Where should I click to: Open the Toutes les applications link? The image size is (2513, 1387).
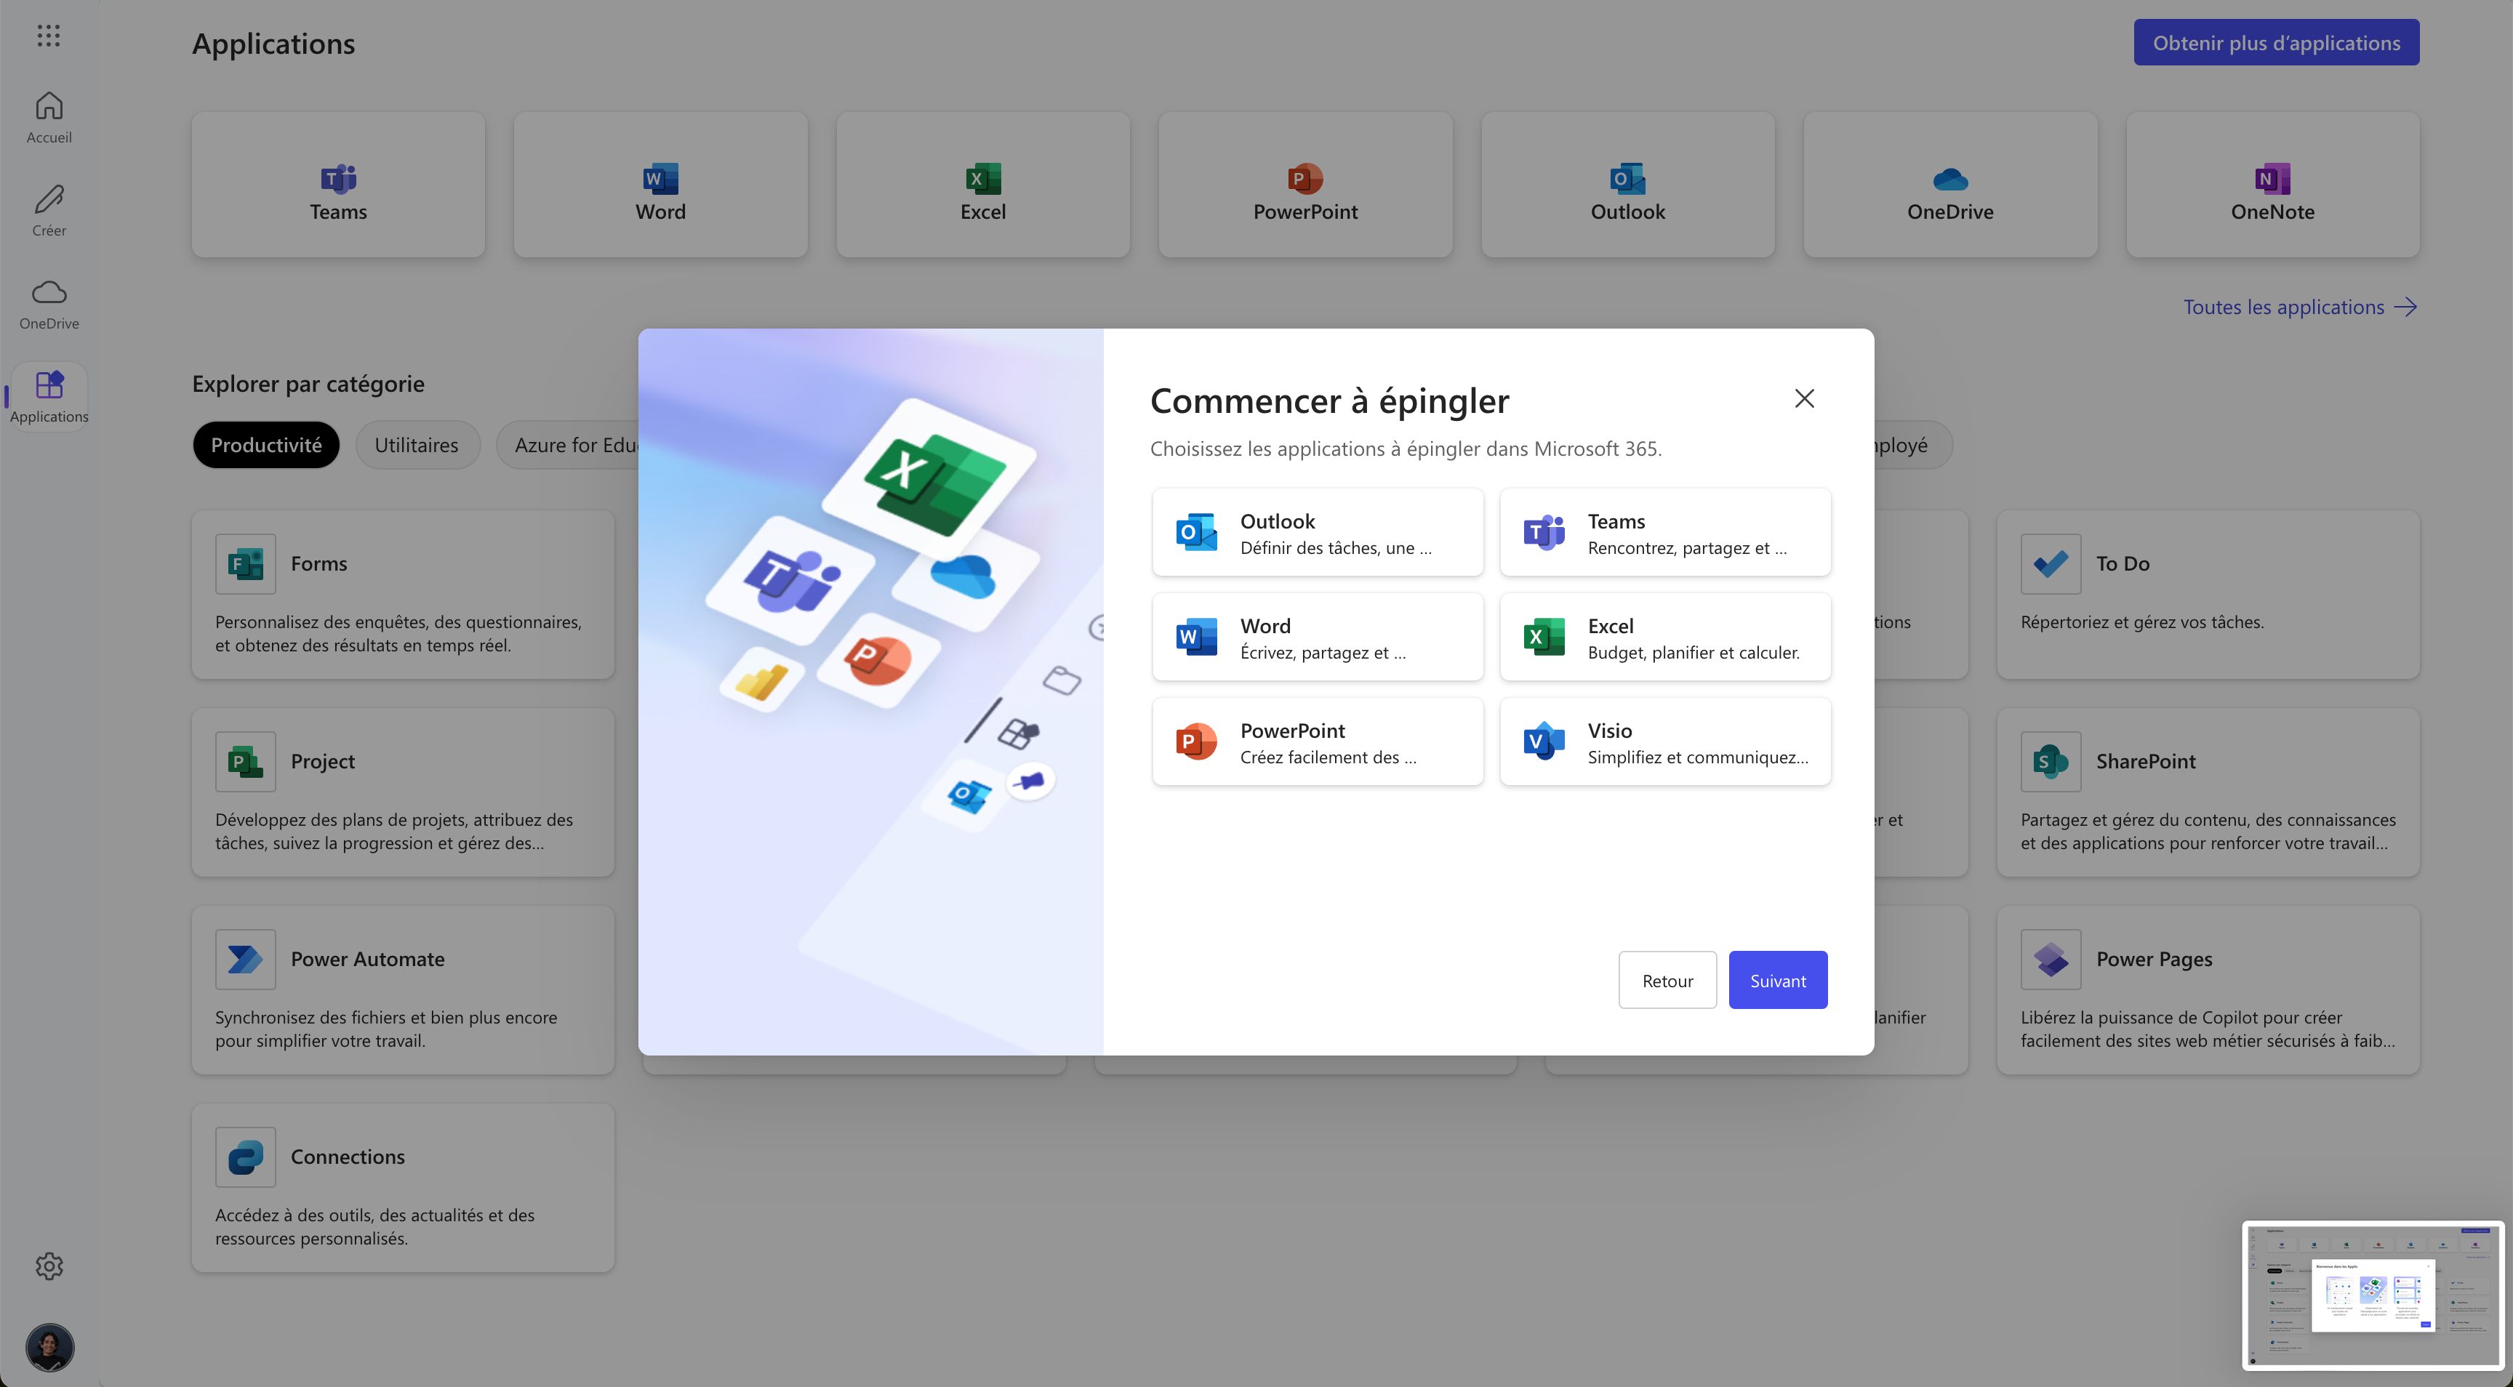tap(2299, 307)
